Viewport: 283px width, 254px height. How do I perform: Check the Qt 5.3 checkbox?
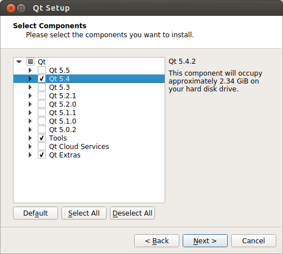[x=42, y=87]
